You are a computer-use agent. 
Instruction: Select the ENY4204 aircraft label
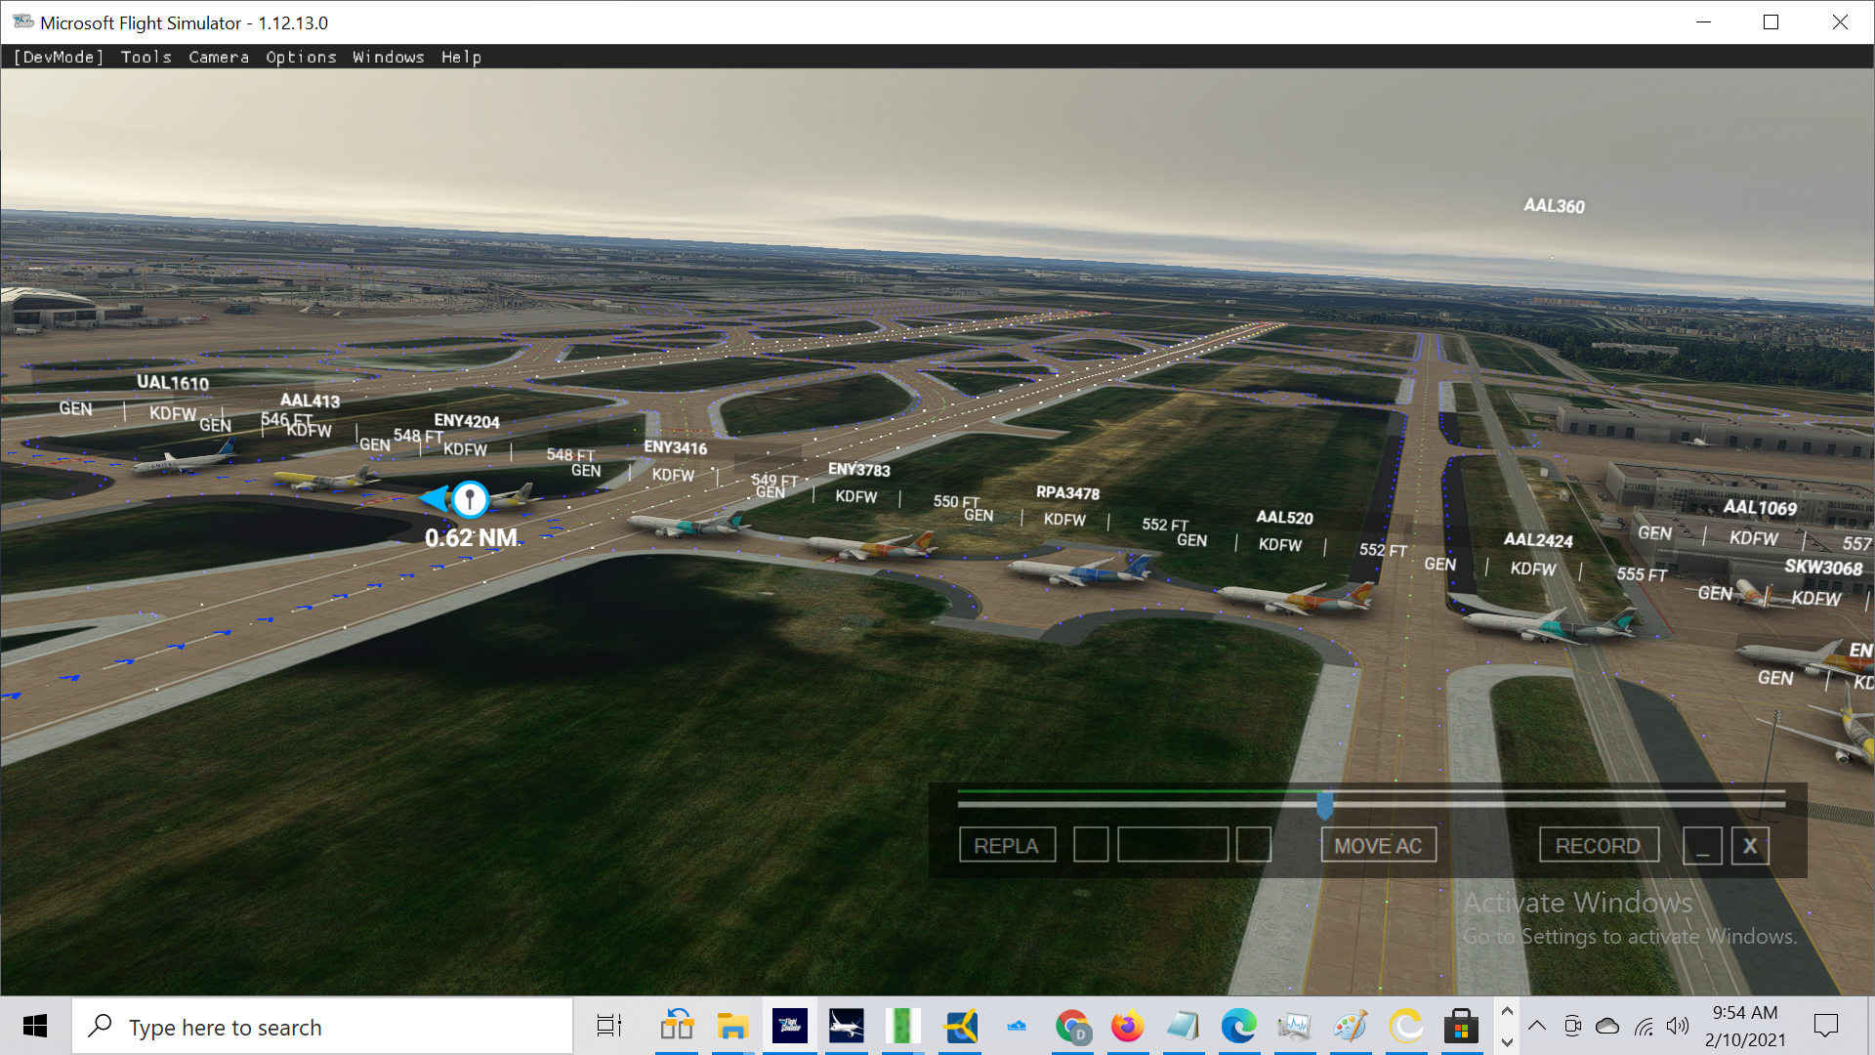467,421
